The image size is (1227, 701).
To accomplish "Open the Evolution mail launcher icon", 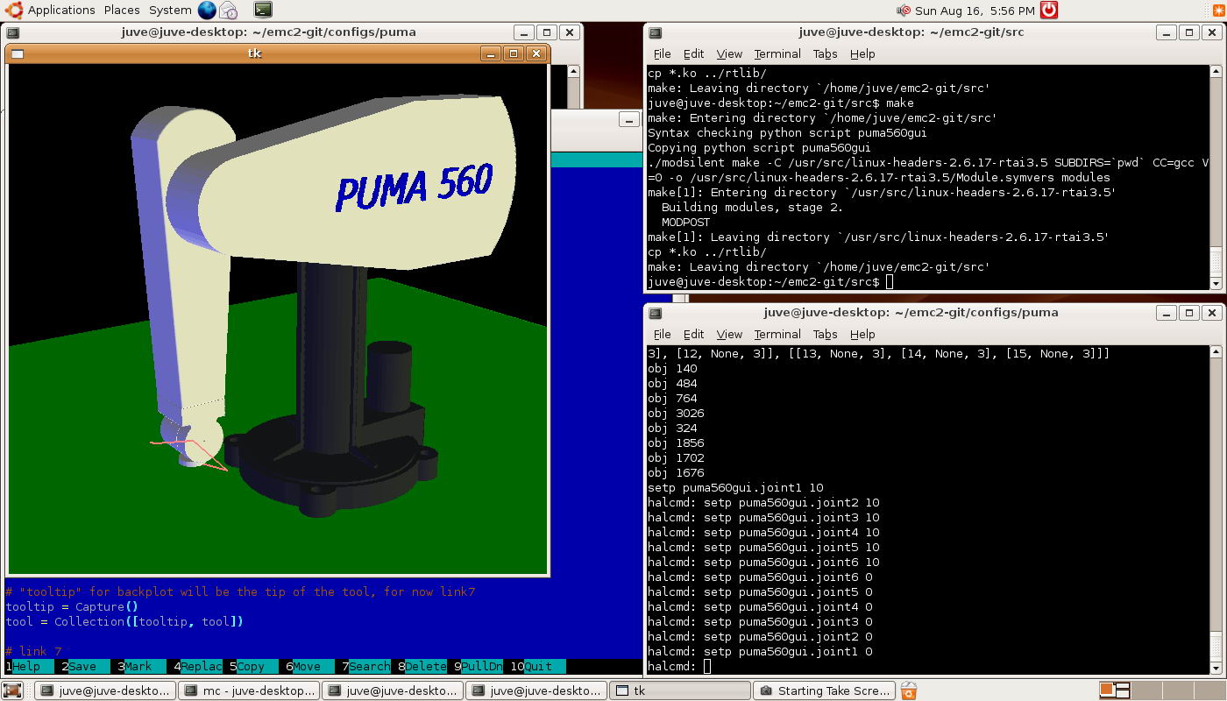I will (228, 11).
